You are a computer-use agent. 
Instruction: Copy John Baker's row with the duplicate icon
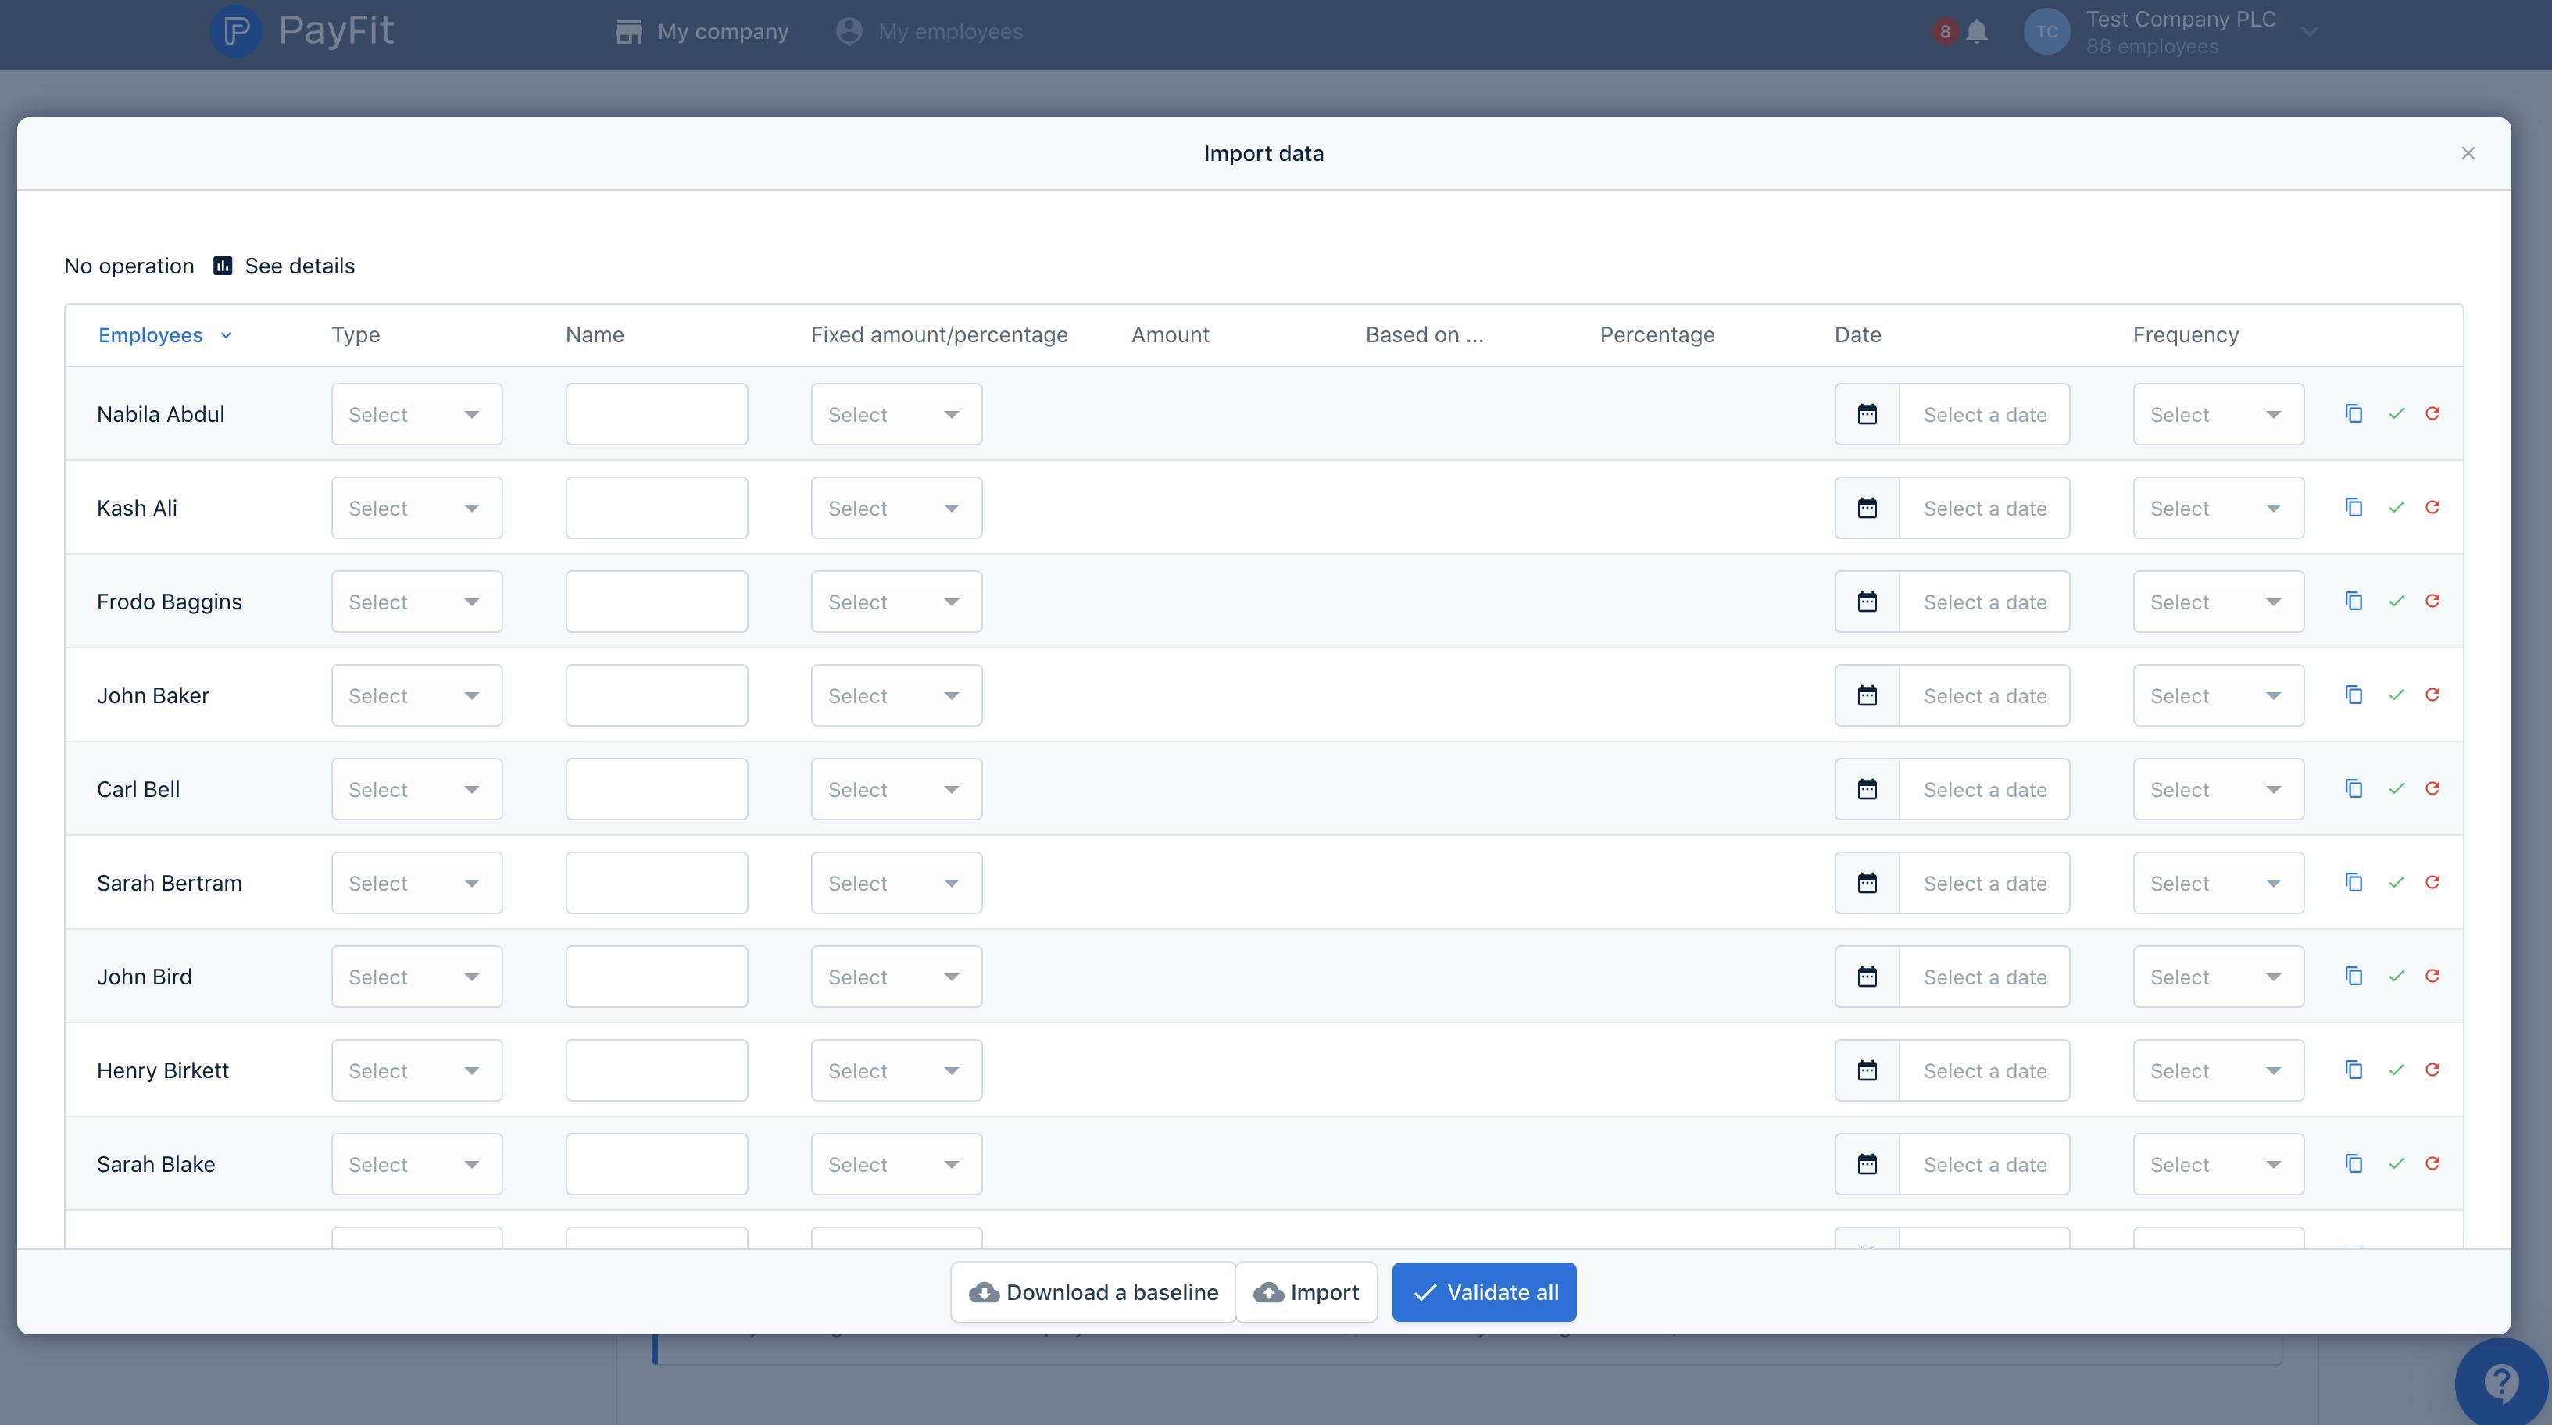click(2354, 695)
